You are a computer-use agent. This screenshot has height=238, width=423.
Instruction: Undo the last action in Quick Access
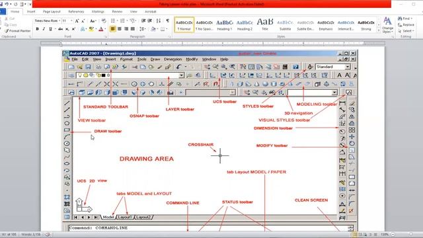pos(7,5)
